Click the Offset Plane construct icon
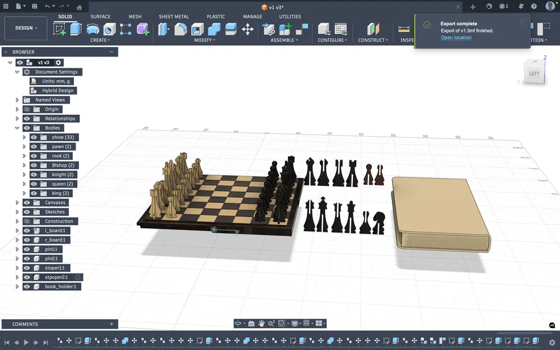 [x=373, y=29]
